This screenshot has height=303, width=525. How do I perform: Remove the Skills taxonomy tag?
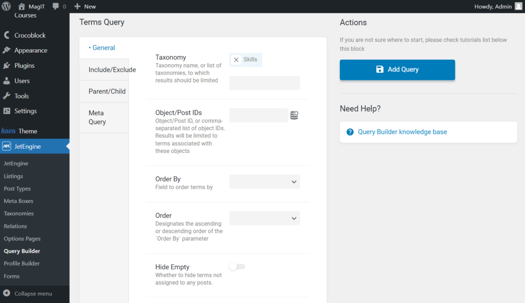236,59
